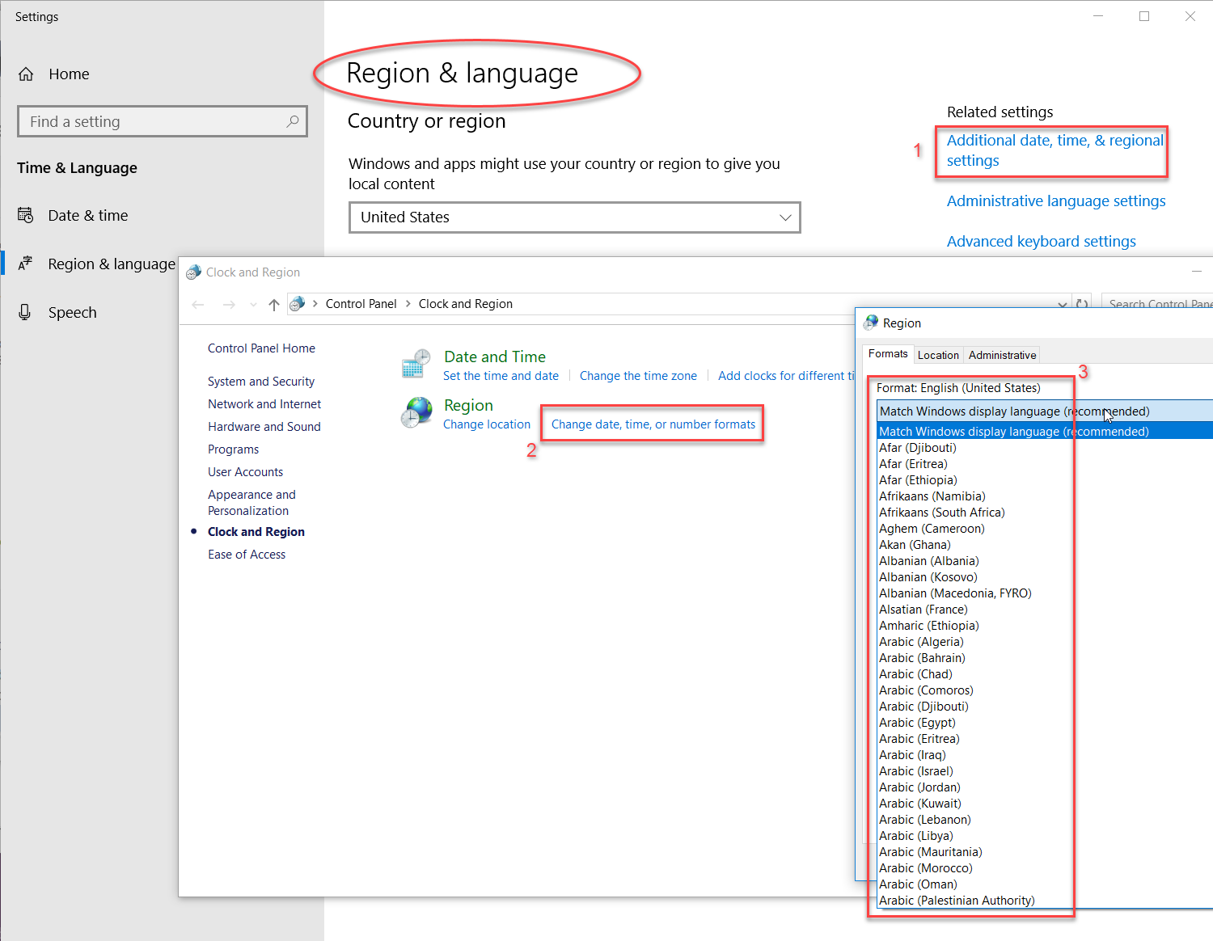Screen dimensions: 1213x941
Task: Click Control Panel in the breadcrumb
Action: (x=361, y=304)
